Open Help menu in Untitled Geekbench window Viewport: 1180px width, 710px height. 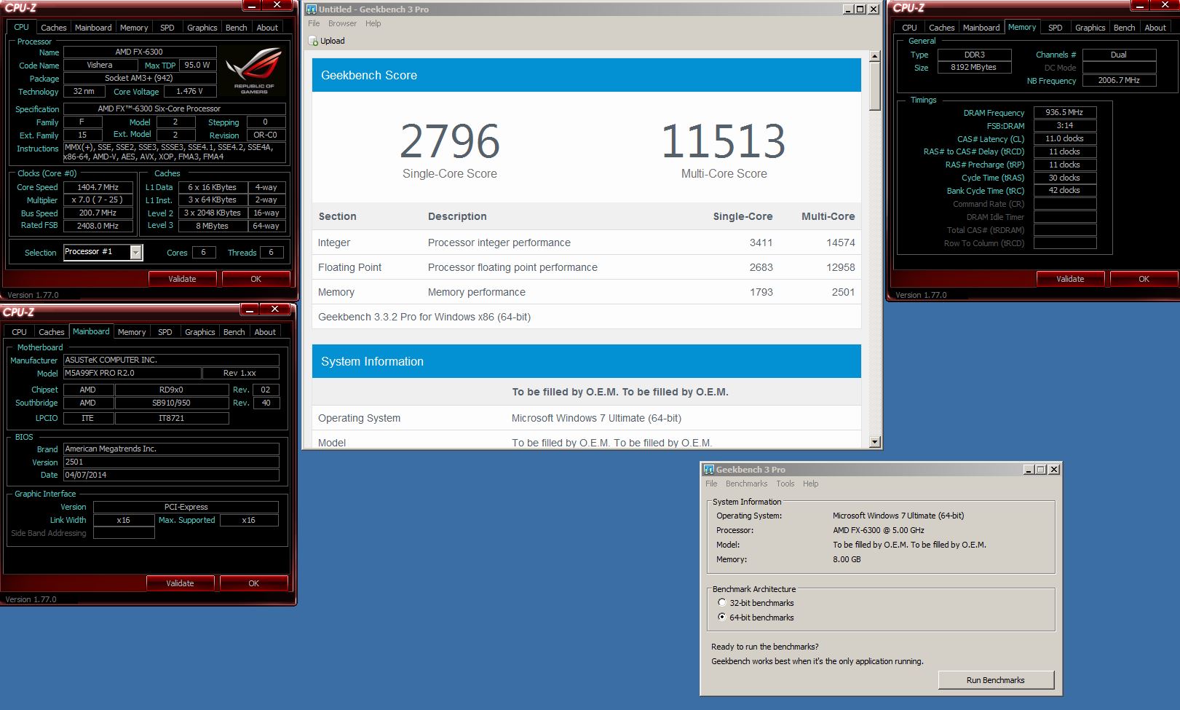point(373,23)
